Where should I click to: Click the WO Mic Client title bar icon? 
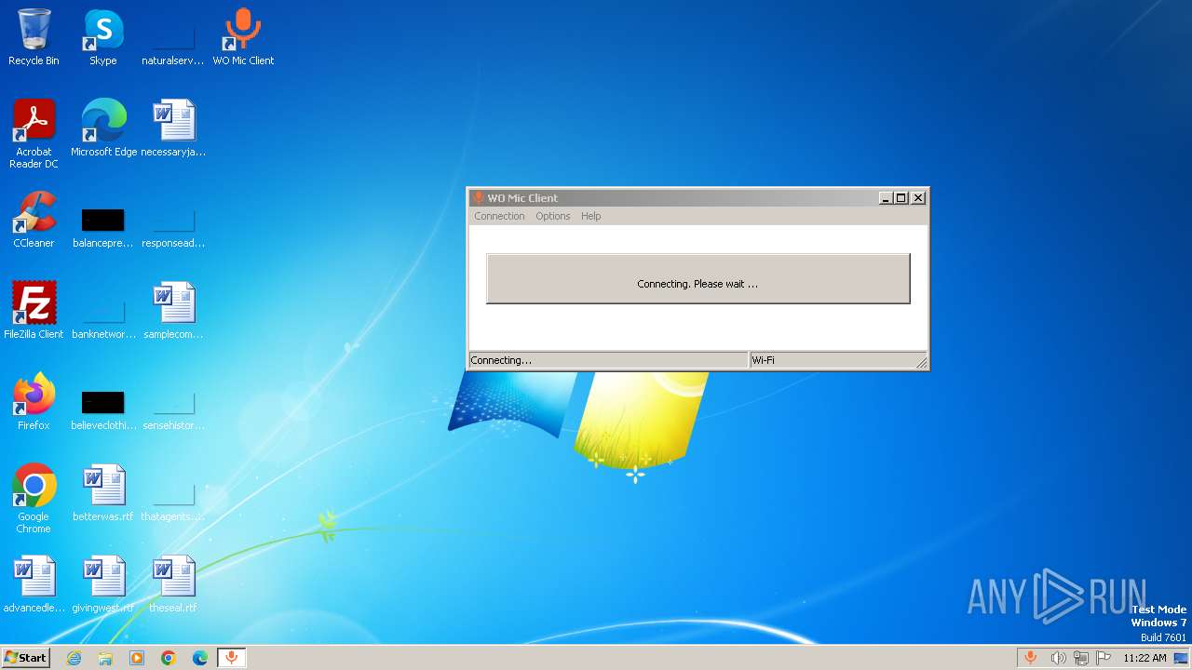pyautogui.click(x=479, y=198)
